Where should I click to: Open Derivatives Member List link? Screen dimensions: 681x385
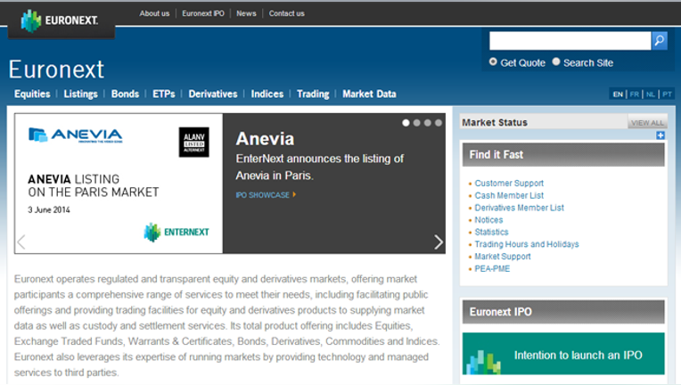(x=519, y=208)
